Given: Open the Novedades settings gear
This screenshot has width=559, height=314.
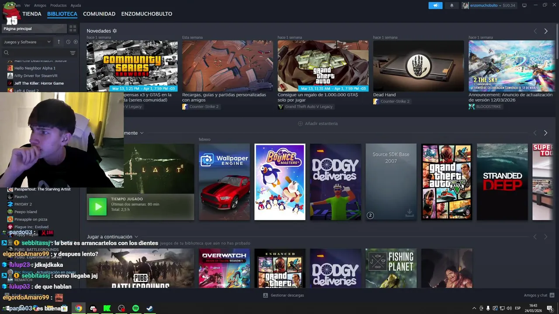Looking at the screenshot, I should [115, 31].
